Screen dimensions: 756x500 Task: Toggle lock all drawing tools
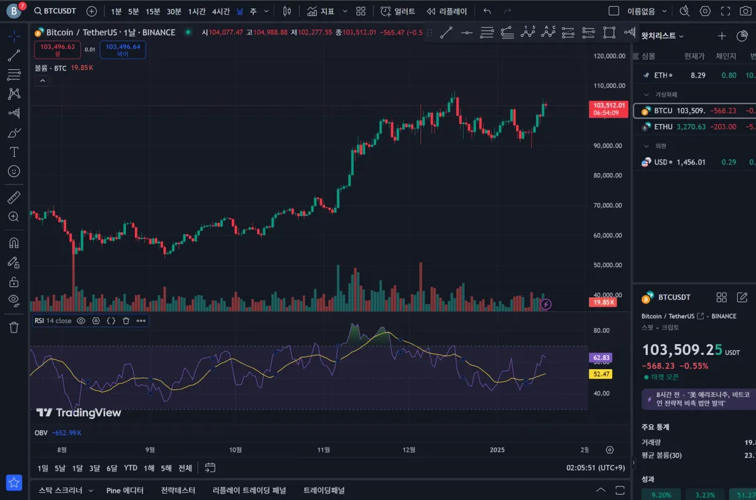pos(13,281)
